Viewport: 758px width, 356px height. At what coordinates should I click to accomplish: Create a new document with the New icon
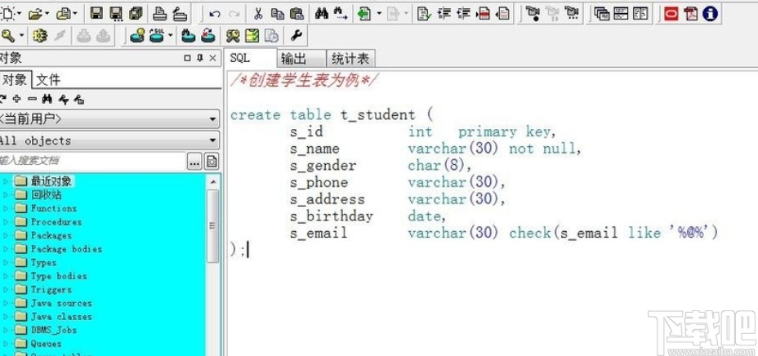[x=6, y=14]
